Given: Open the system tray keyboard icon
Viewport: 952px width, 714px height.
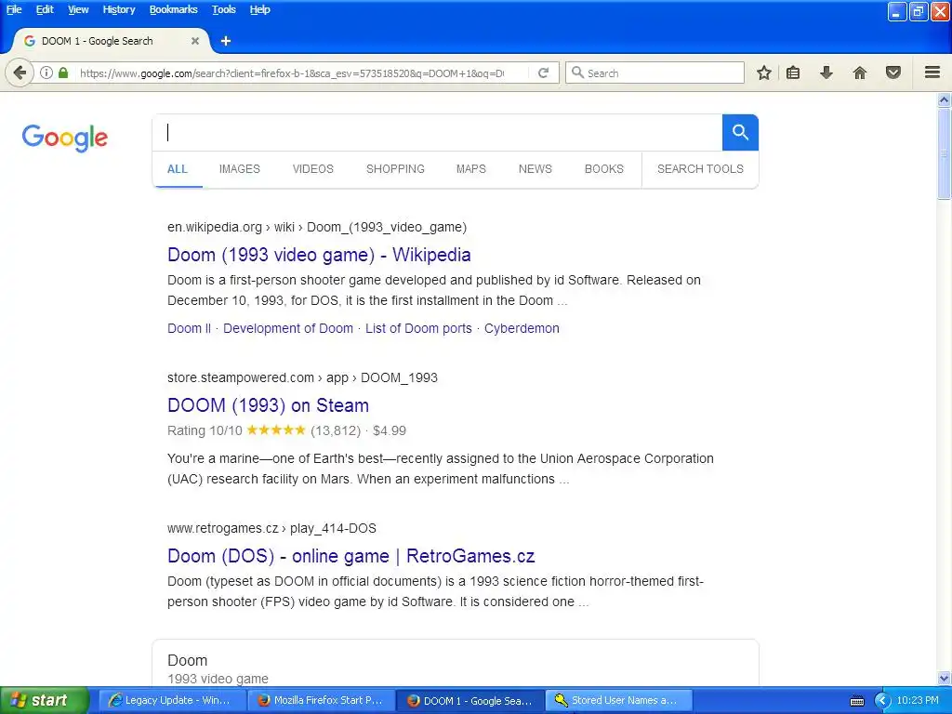Looking at the screenshot, I should [856, 701].
